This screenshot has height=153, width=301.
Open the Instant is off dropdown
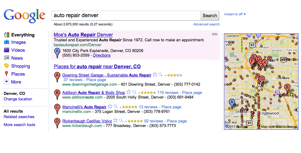[235, 14]
